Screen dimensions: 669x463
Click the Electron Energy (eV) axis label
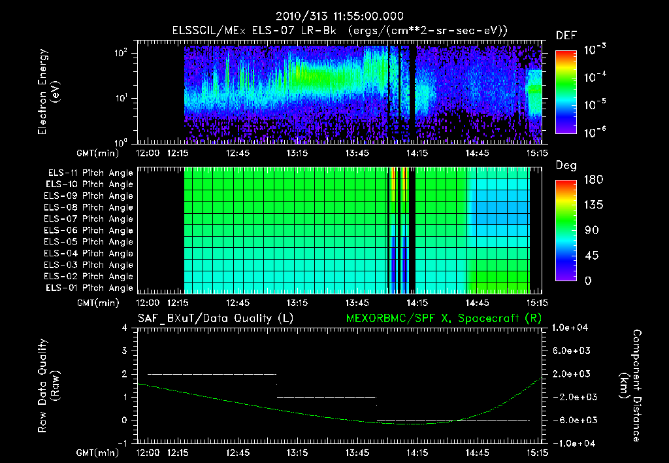[48, 92]
